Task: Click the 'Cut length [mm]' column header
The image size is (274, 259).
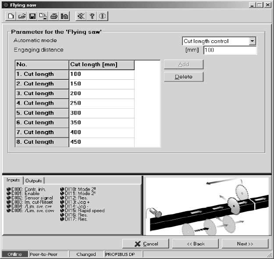Action: coord(102,65)
